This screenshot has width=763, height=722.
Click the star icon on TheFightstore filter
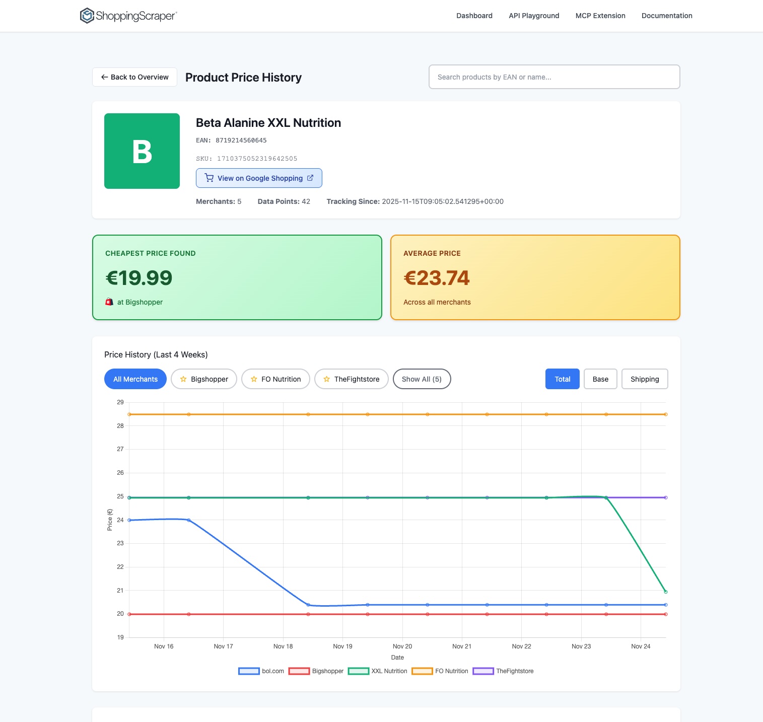[327, 379]
